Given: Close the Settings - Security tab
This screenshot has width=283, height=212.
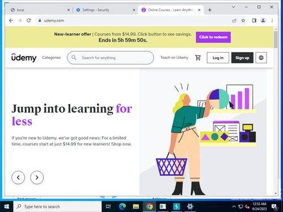Looking at the screenshot, I should pyautogui.click(x=134, y=10).
